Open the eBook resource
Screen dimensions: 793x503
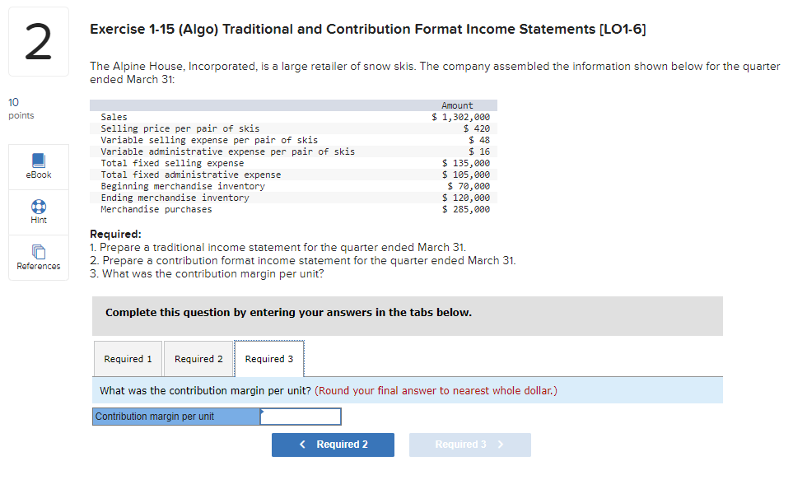pos(39,167)
